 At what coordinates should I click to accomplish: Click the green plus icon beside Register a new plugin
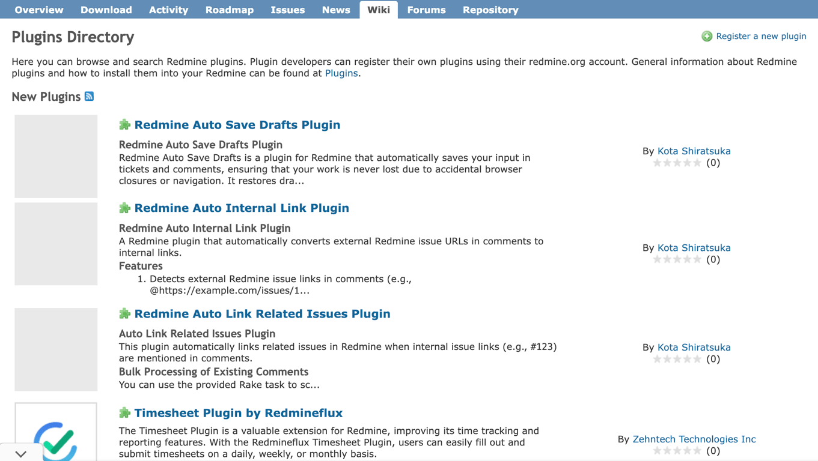pyautogui.click(x=707, y=36)
